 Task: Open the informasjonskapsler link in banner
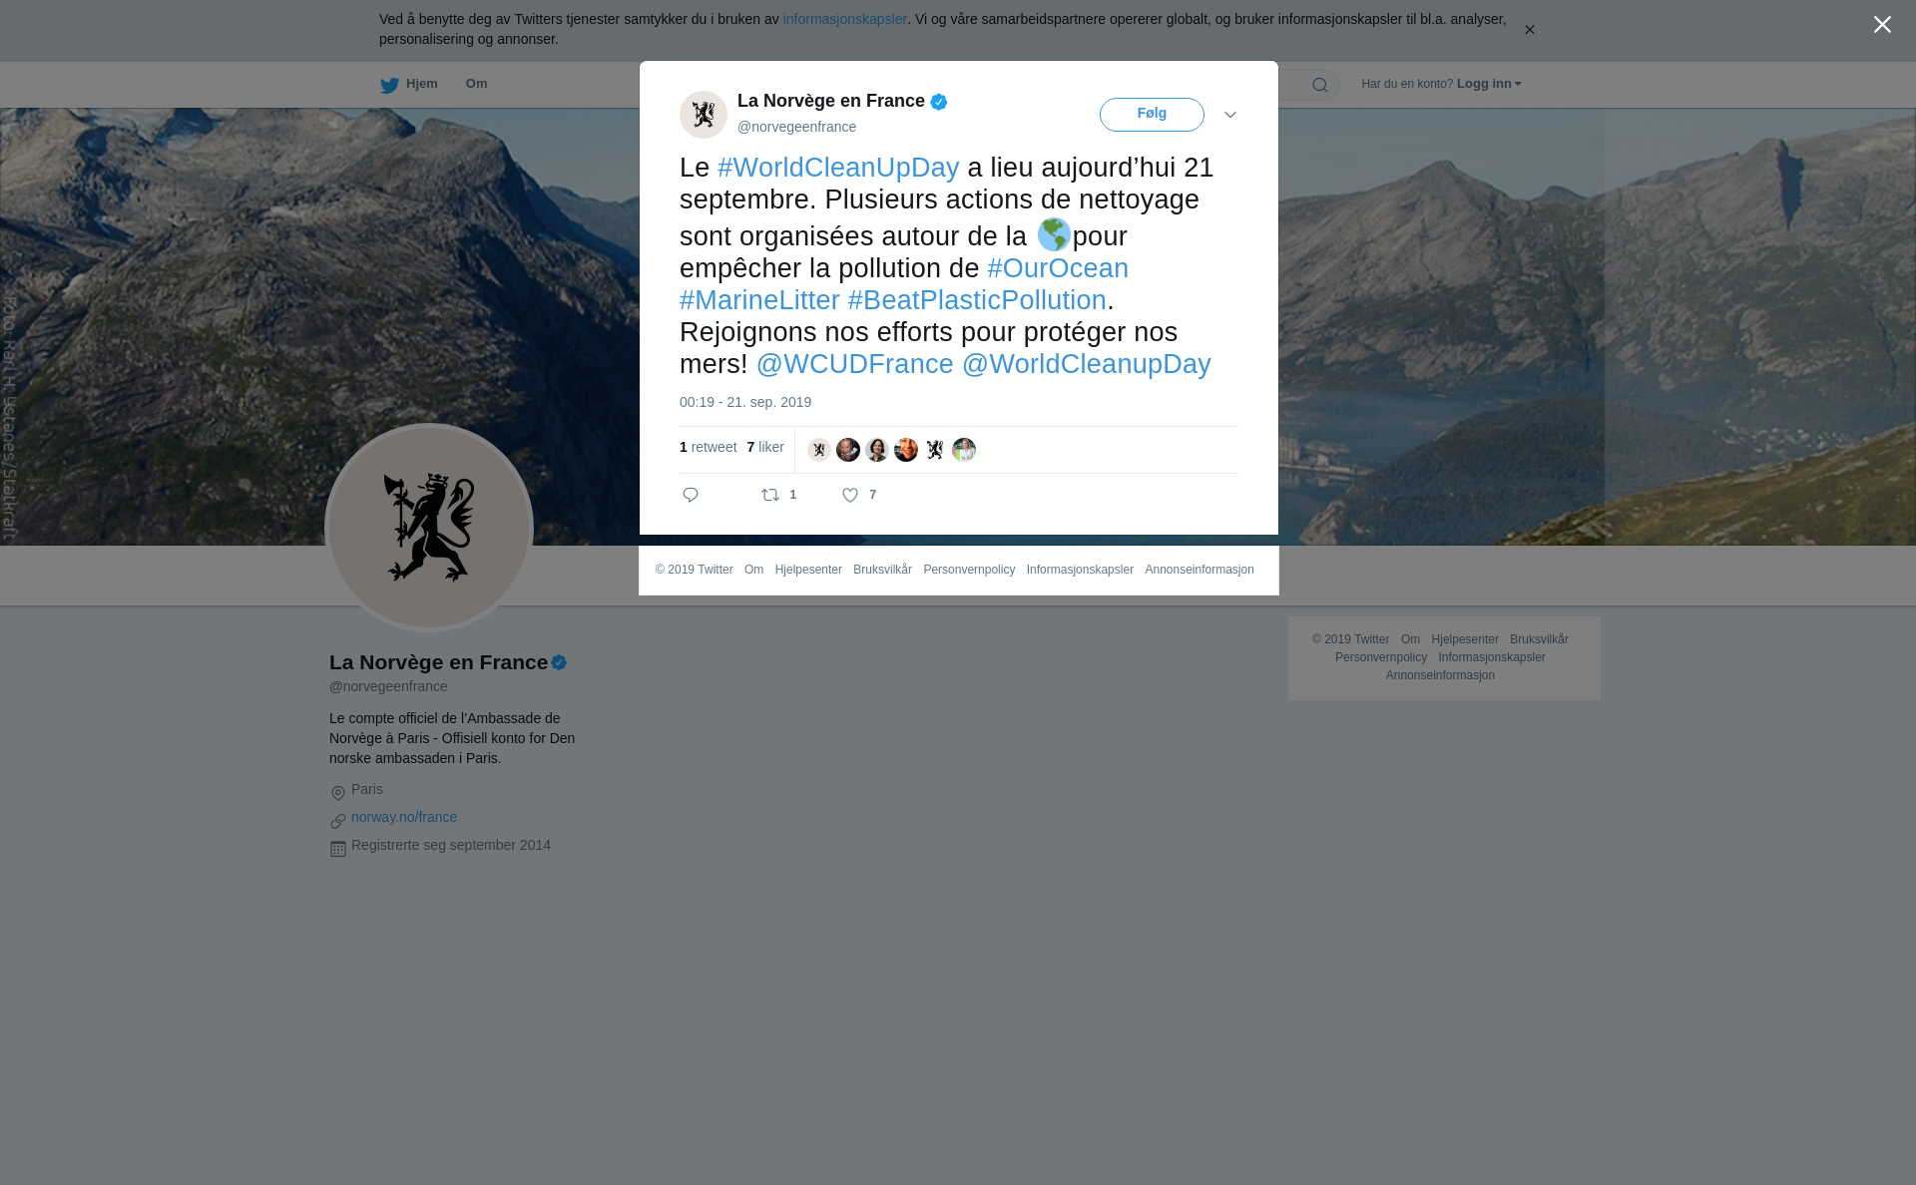coord(844,19)
